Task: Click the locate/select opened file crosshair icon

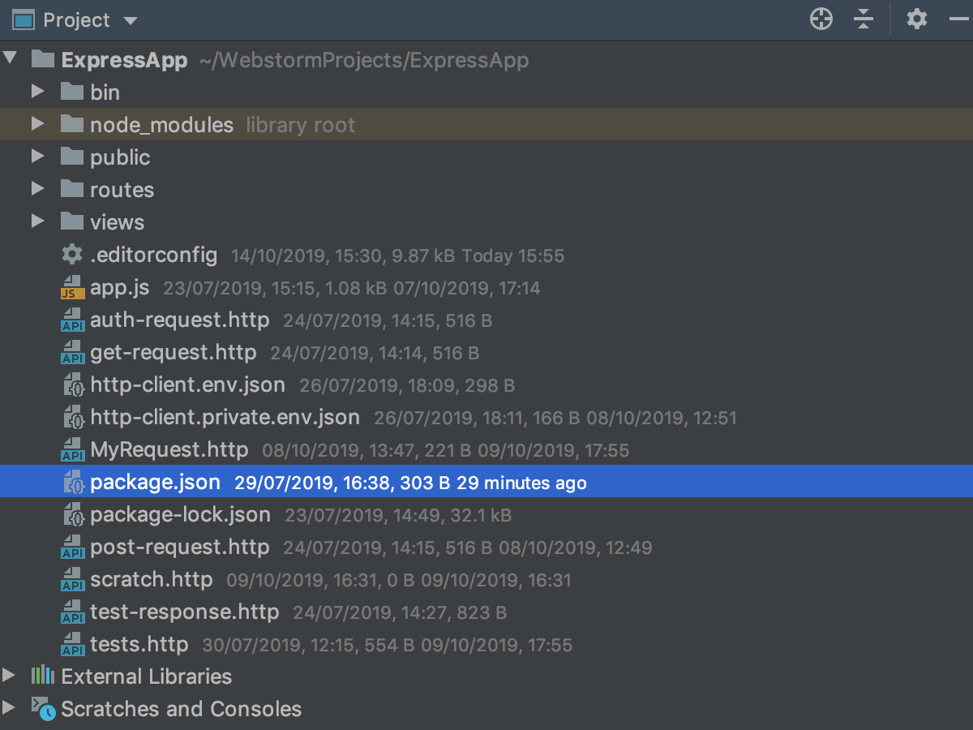Action: [x=821, y=19]
